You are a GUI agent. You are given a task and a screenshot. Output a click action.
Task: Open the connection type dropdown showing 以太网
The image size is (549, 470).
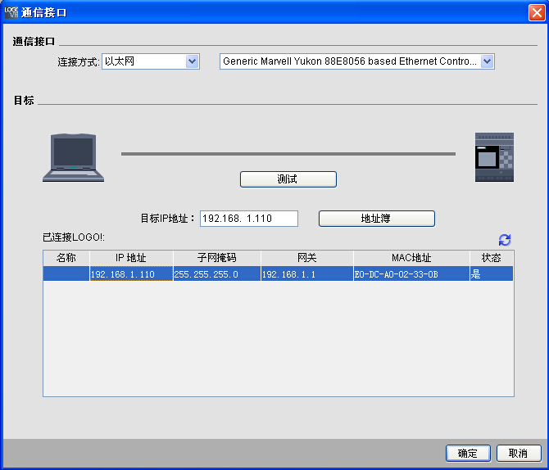(x=151, y=61)
